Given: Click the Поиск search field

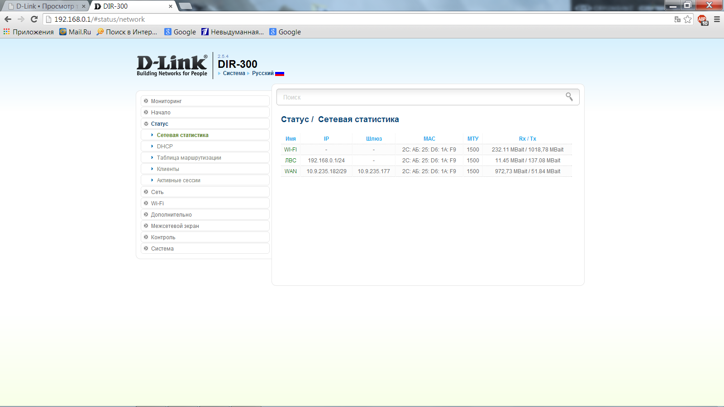Looking at the screenshot, I should point(428,97).
